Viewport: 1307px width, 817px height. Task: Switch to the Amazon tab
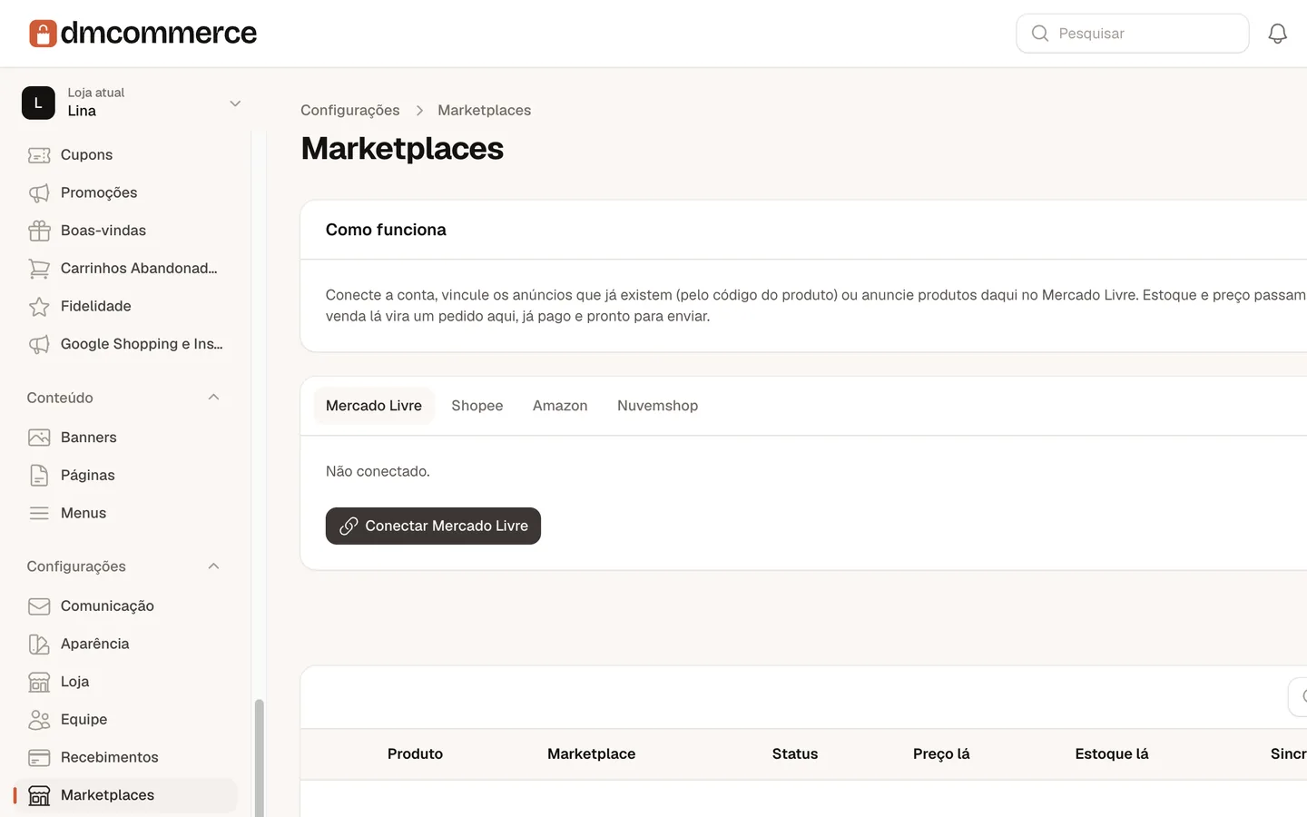click(x=560, y=406)
